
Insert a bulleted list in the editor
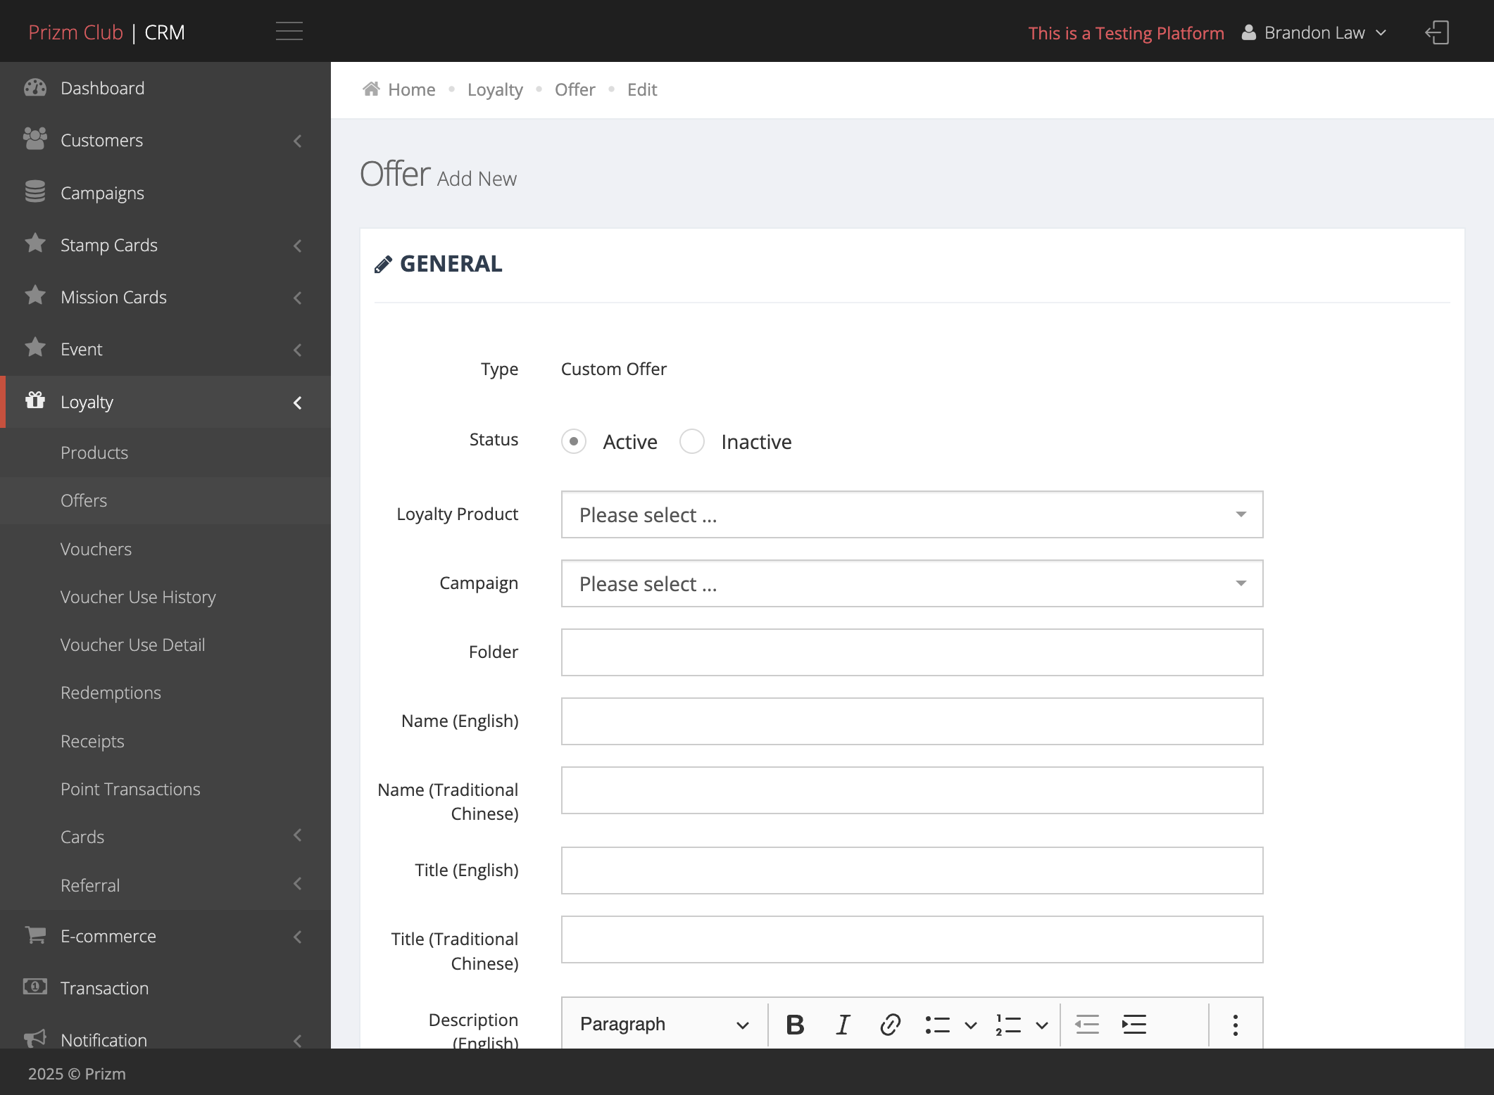click(x=938, y=1025)
